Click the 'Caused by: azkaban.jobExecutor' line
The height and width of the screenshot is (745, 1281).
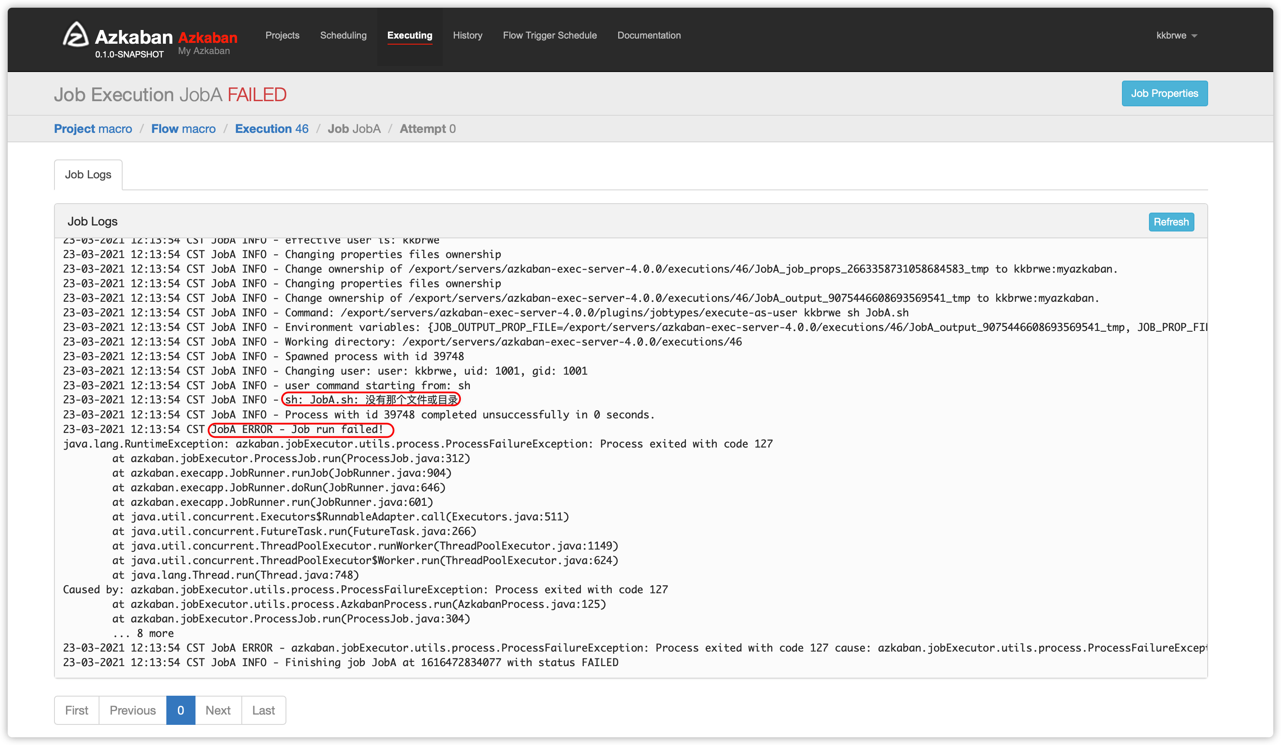pos(366,589)
